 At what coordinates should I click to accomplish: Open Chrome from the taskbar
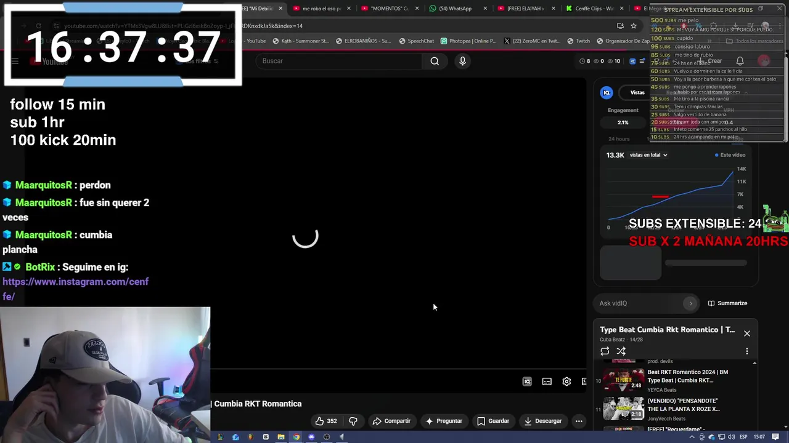296,437
